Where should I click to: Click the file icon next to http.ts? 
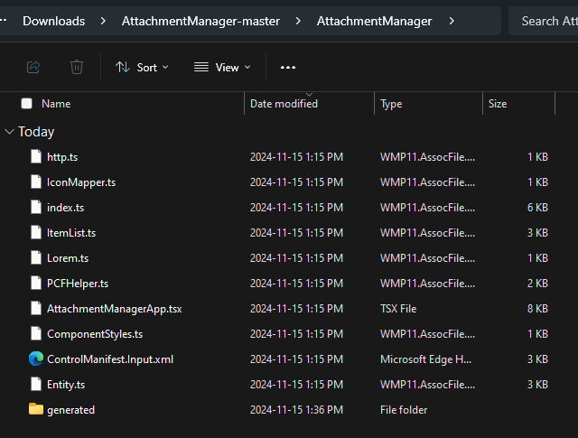[36, 156]
